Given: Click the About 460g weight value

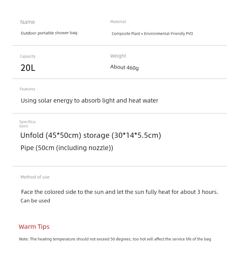Looking at the screenshot, I should tap(124, 67).
